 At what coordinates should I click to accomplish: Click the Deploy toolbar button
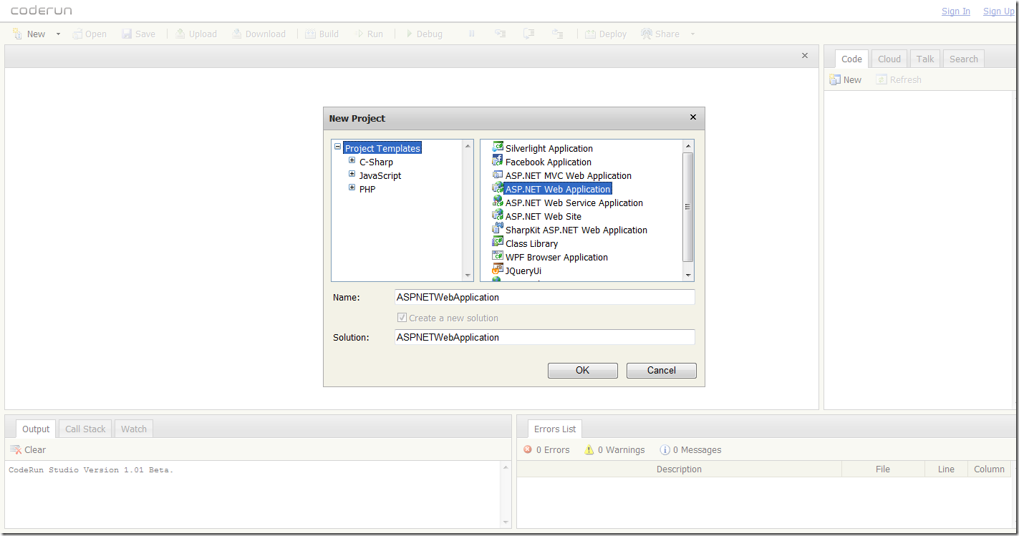click(x=606, y=34)
